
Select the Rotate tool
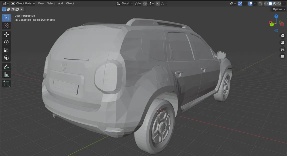click(x=6, y=42)
